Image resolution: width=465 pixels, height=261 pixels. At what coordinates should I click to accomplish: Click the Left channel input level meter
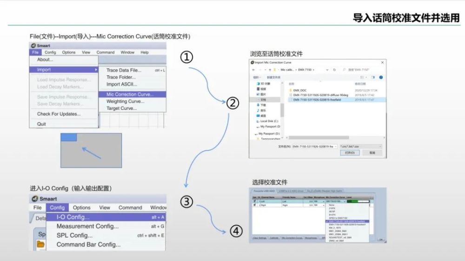358,201
